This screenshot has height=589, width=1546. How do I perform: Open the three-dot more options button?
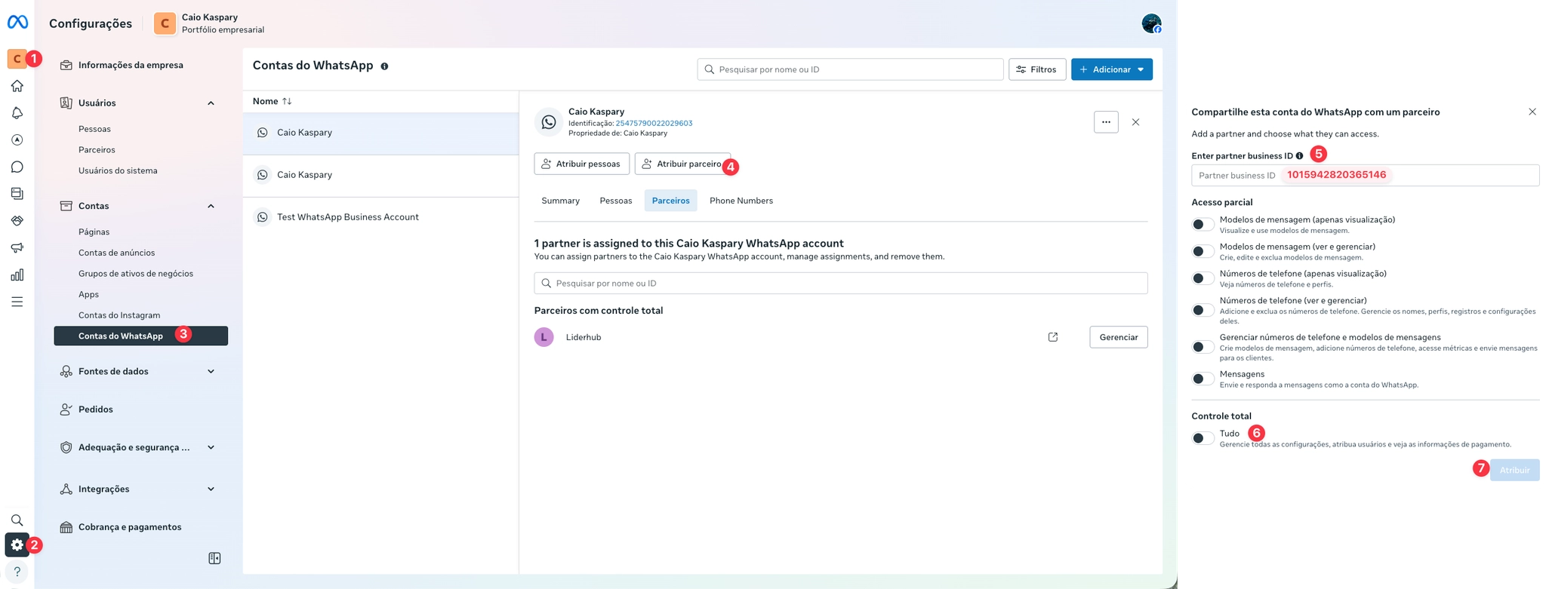[x=1106, y=122]
